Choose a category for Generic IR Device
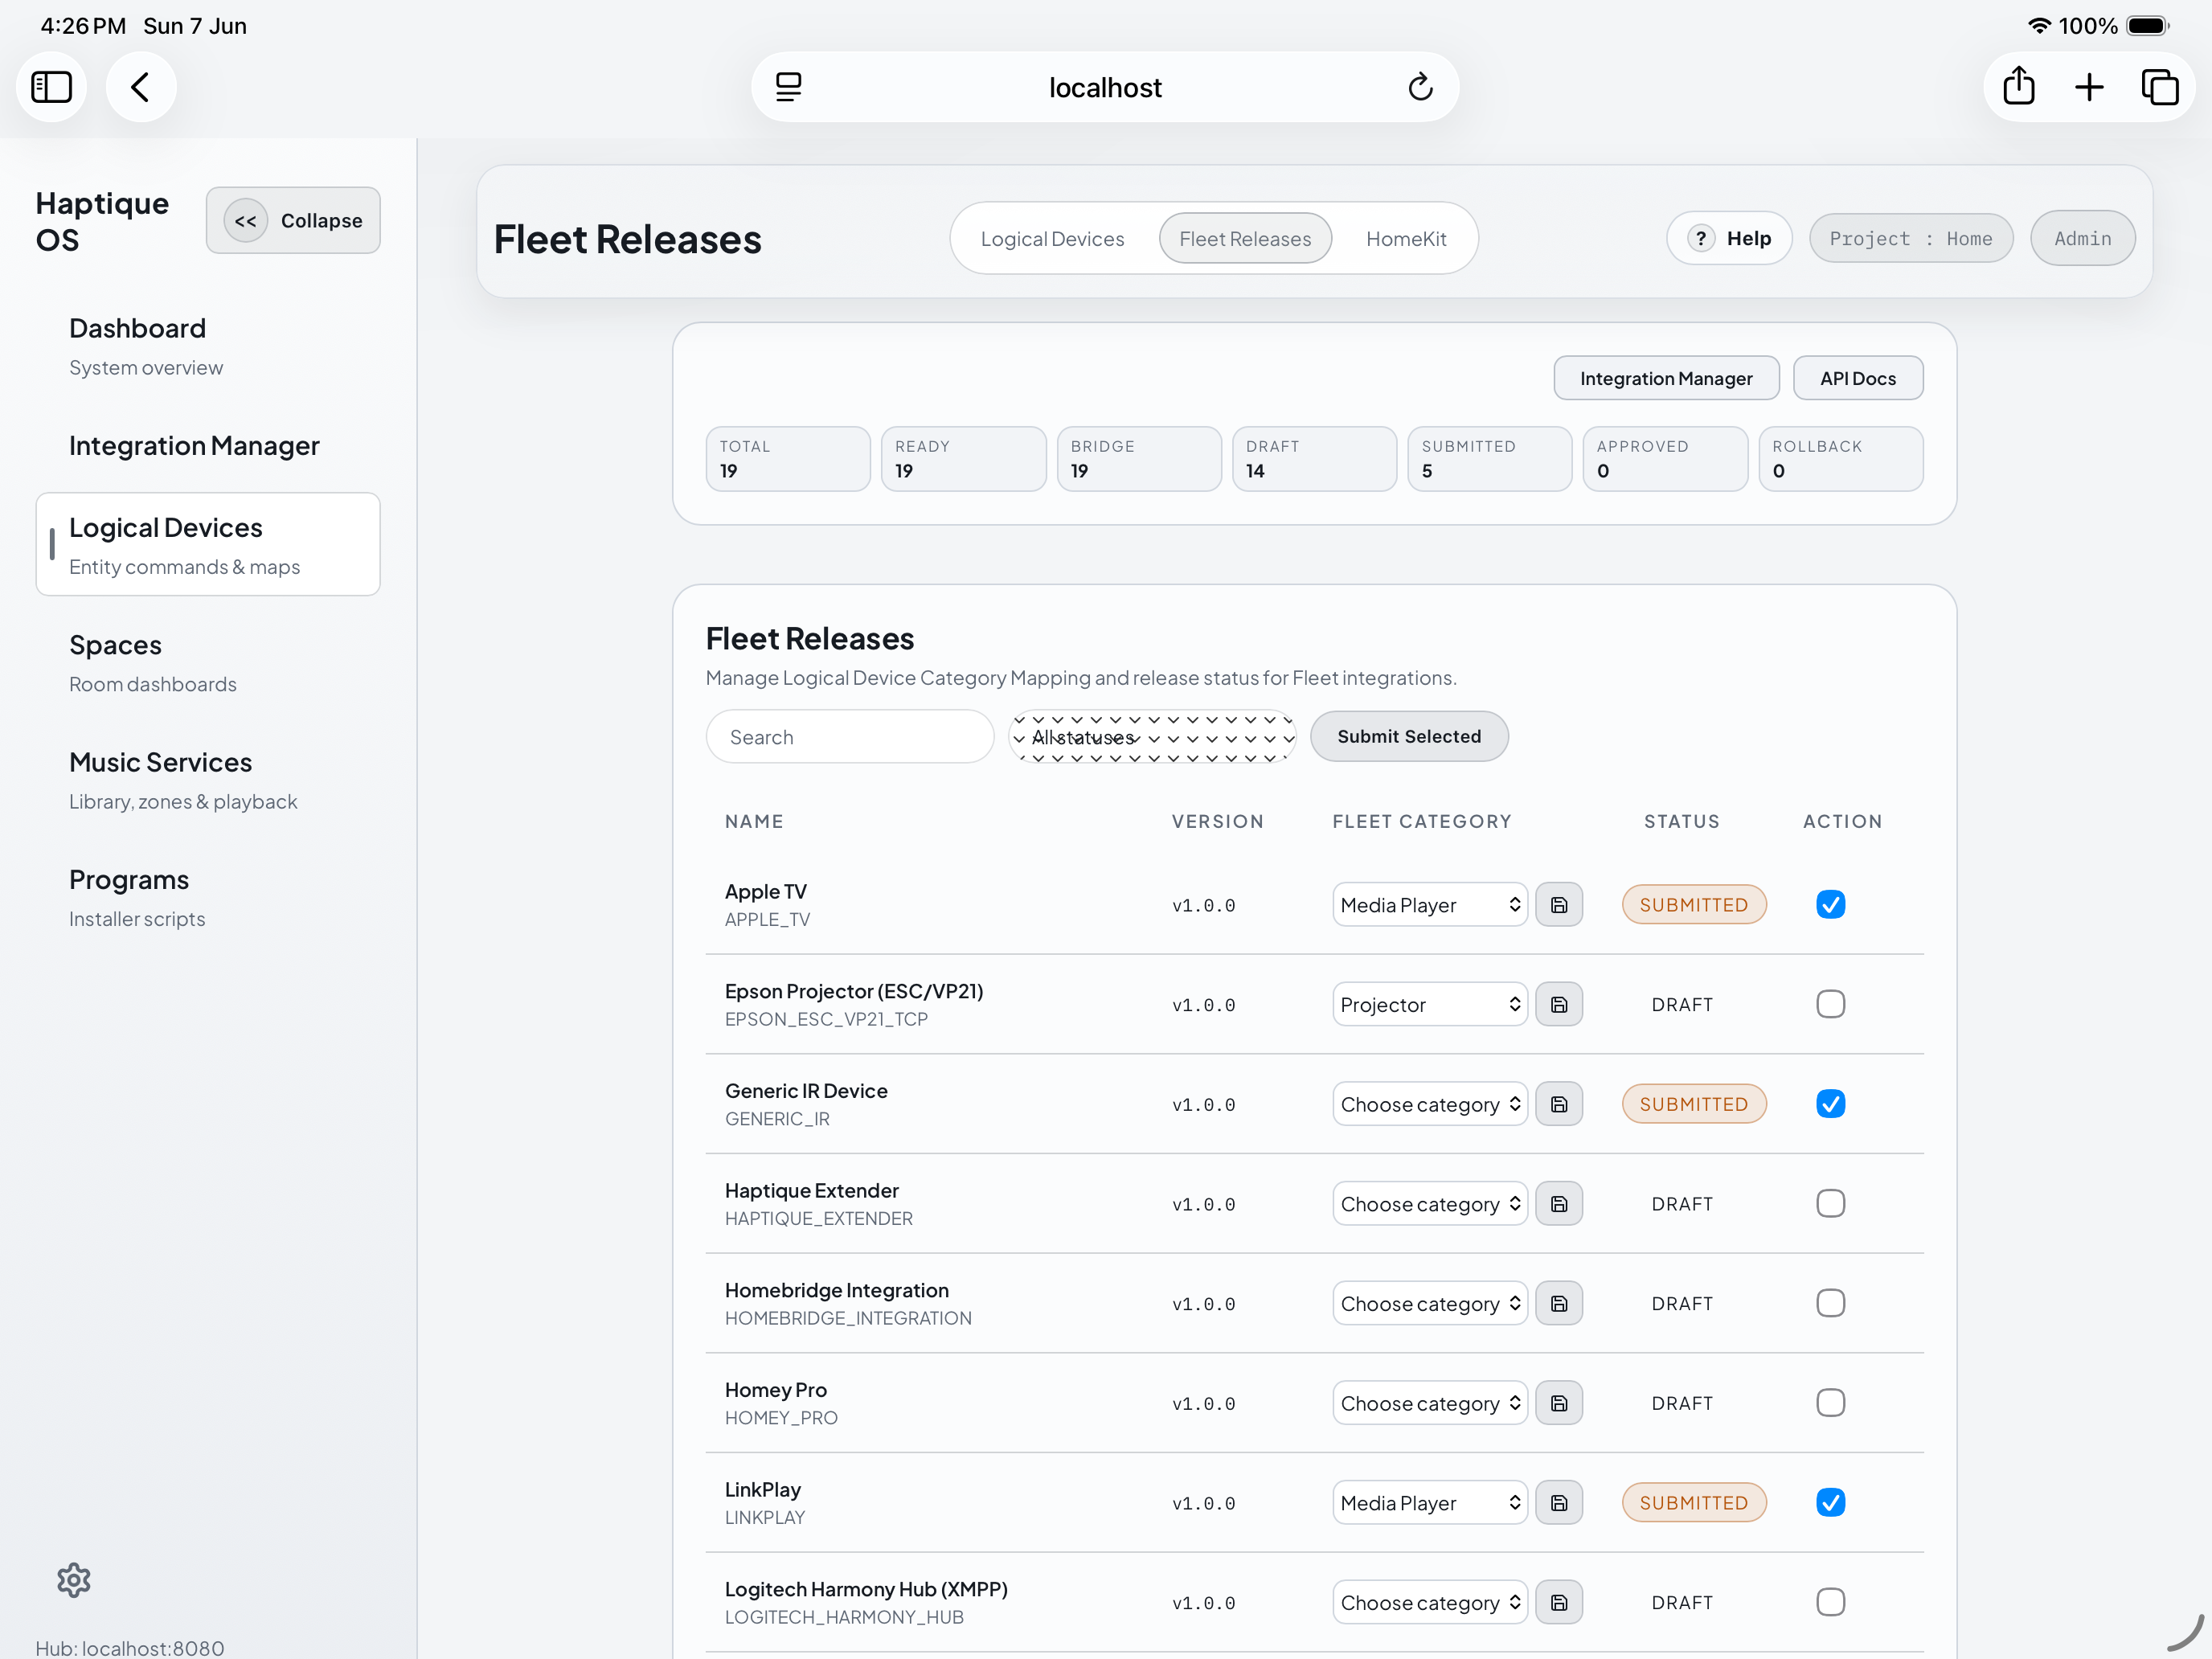 (x=1430, y=1104)
